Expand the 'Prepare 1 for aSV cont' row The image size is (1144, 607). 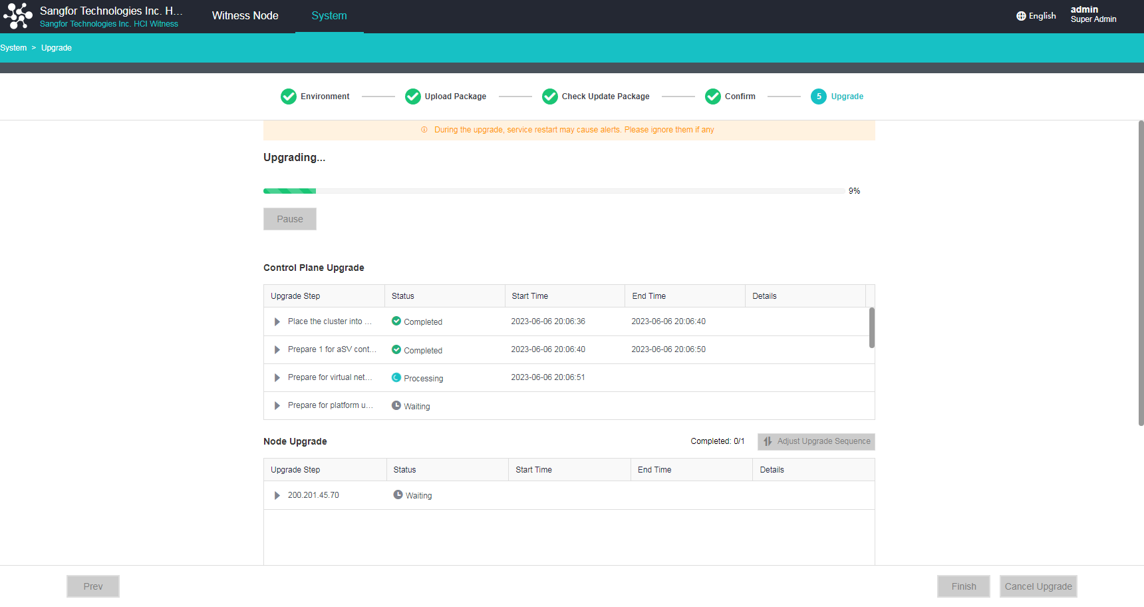[x=277, y=349]
